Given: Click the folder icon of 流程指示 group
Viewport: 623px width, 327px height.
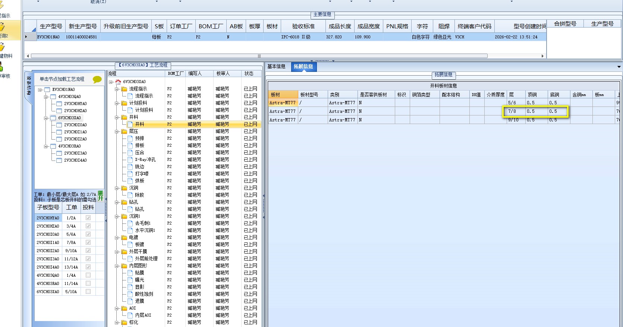Looking at the screenshot, I should coord(124,89).
